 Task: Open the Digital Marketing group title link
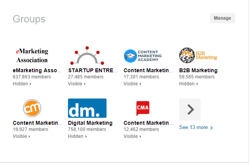point(90,123)
